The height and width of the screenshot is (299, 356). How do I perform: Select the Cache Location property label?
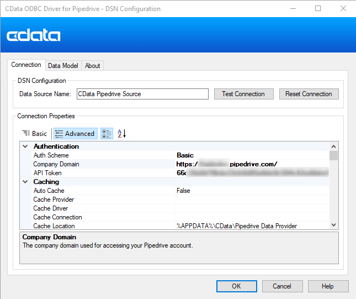[54, 226]
